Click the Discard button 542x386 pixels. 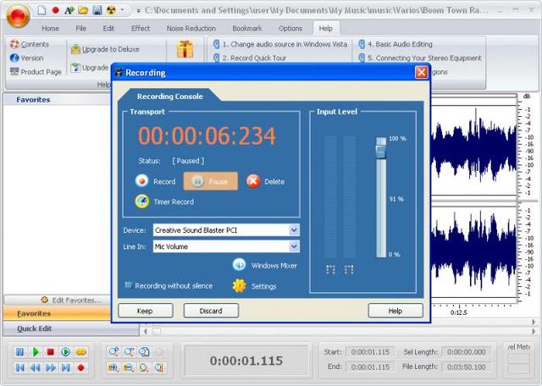click(x=211, y=311)
